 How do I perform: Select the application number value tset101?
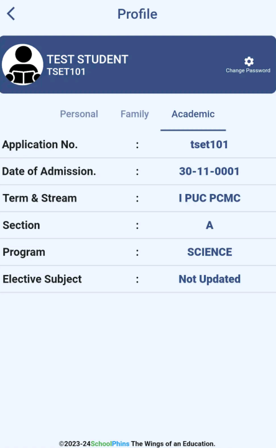coord(209,144)
